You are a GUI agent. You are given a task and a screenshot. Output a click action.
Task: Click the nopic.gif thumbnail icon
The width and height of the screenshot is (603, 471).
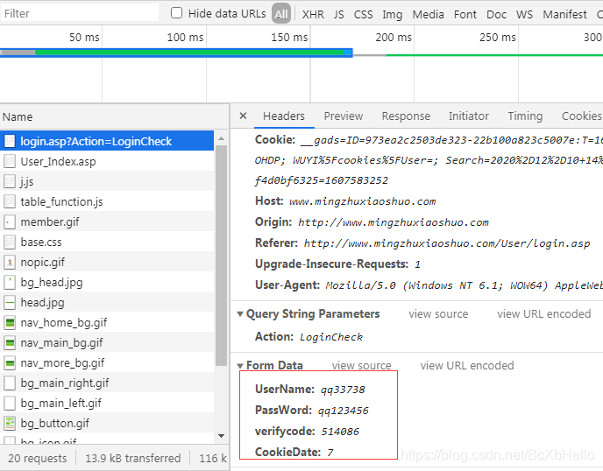coord(10,263)
